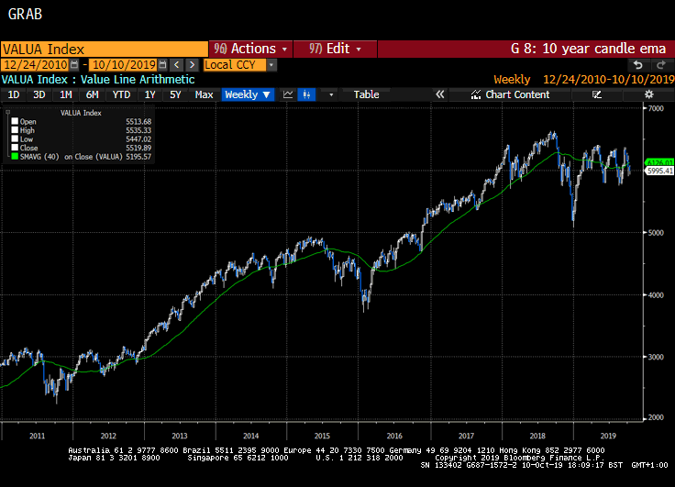This screenshot has height=487, width=675.
Task: Shift date range forward with right arrow
Action: 192,65
